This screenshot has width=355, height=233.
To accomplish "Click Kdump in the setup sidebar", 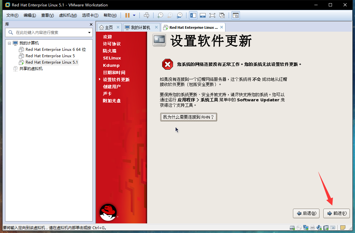I will (x=111, y=66).
